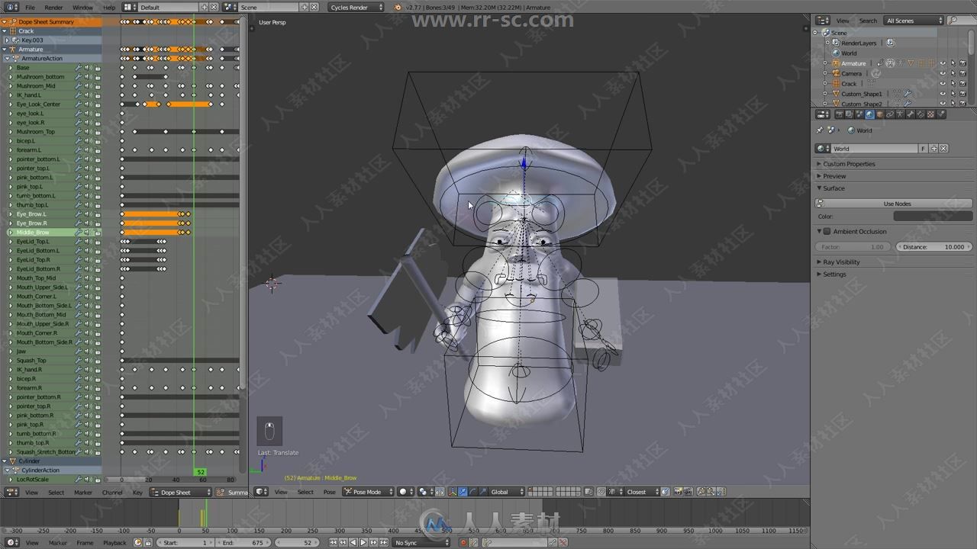This screenshot has height=549, width=977.
Task: Toggle the lock icon on Mushroom_Mid channel
Action: [98, 86]
